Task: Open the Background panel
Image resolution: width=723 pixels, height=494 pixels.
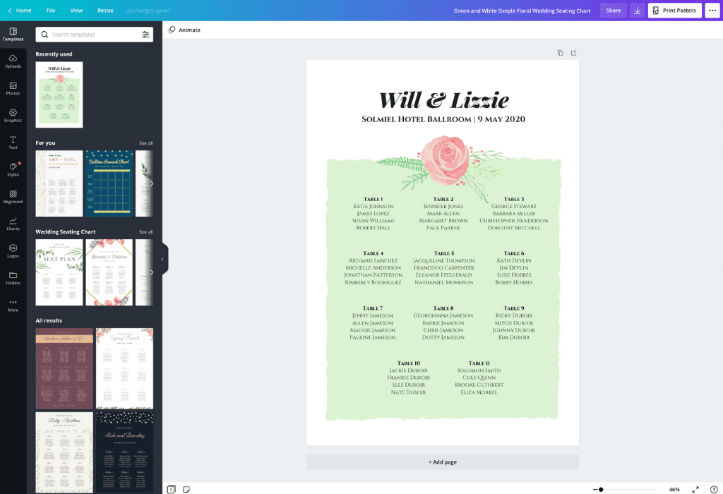Action: click(x=13, y=196)
